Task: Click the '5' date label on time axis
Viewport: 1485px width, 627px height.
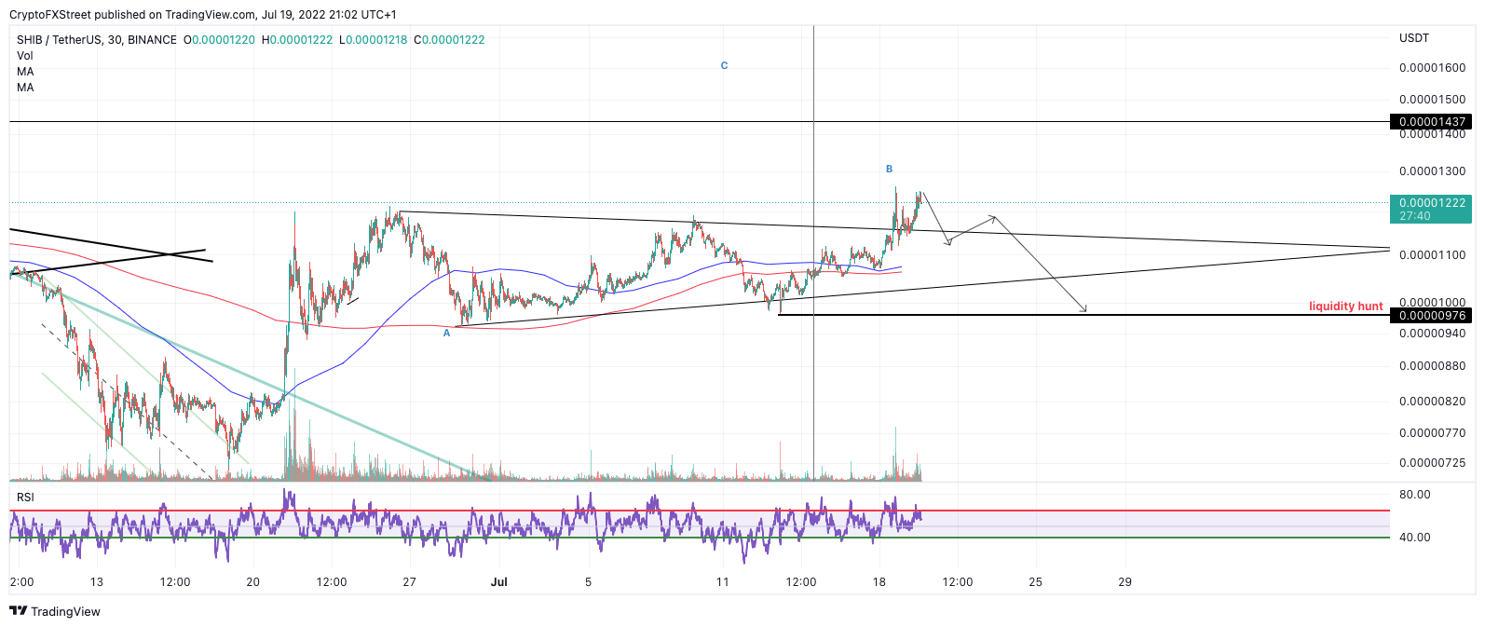Action: point(589,581)
